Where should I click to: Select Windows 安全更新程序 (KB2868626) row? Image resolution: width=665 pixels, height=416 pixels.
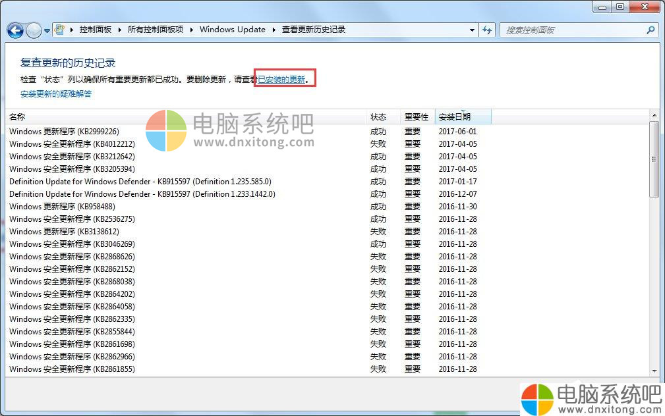326,256
